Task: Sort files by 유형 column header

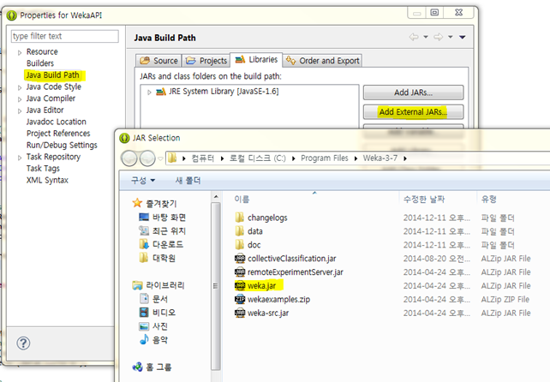Action: tap(489, 200)
